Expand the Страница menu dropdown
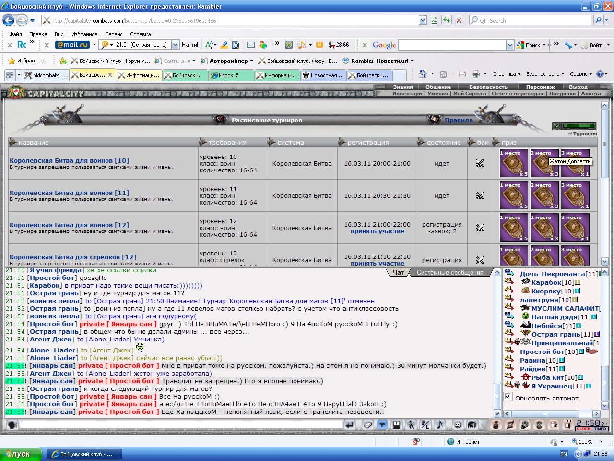The image size is (614, 461). 506,74
